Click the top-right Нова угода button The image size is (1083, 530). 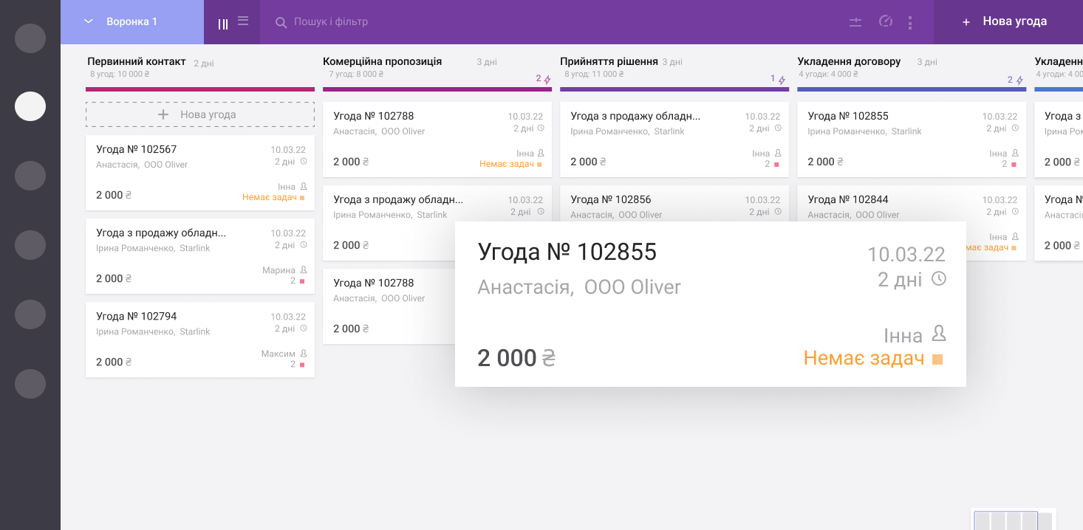[x=1008, y=22]
